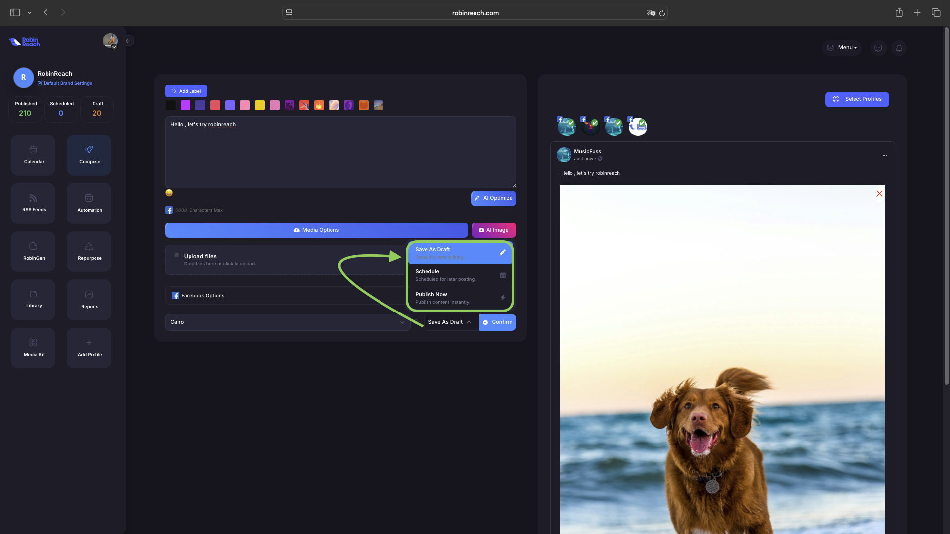Remove the dog image with the red X
The width and height of the screenshot is (950, 534).
pos(879,194)
